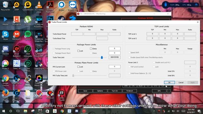Launch TS Bench from ThrottleStop window
Viewport: 203px width, 114px height.
pos(130,91)
